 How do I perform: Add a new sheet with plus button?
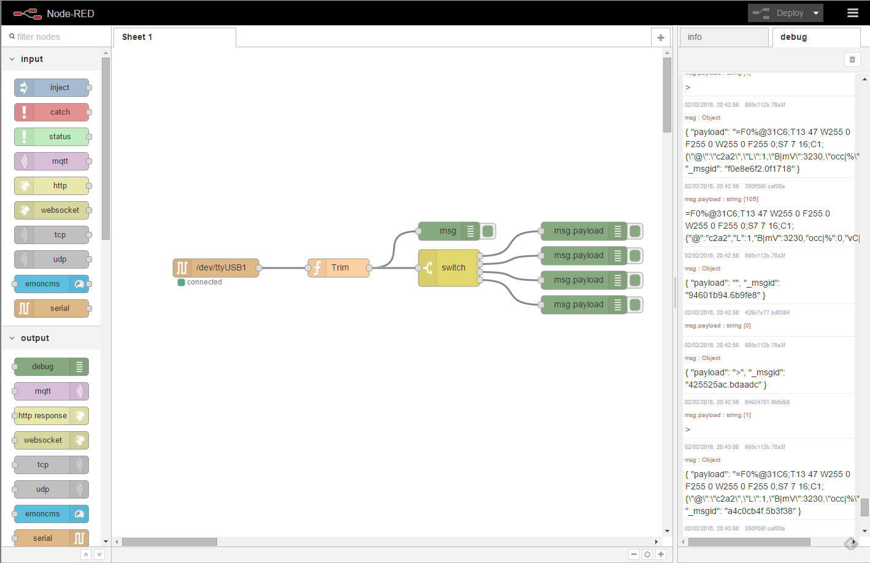point(661,37)
